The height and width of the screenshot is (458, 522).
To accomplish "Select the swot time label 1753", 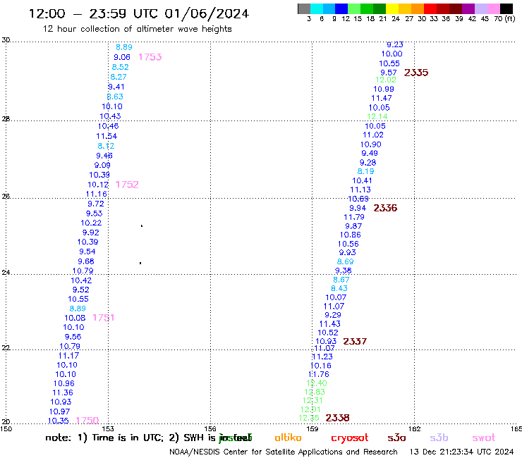I will pos(150,57).
